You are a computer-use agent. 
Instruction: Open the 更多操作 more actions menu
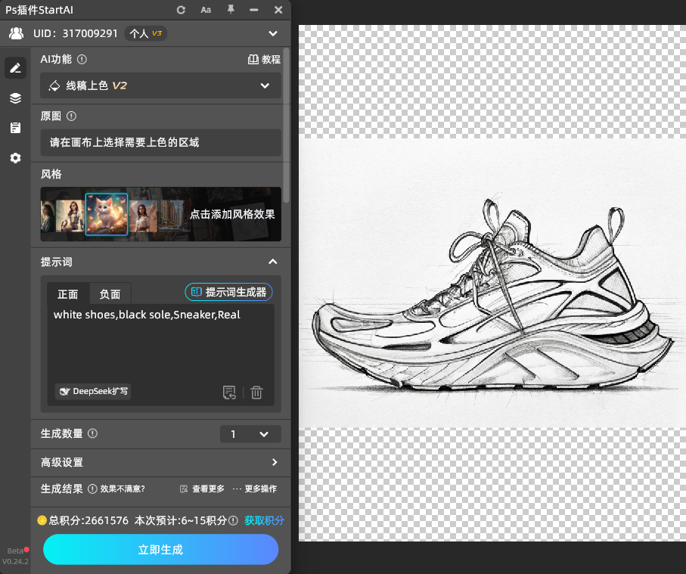pyautogui.click(x=255, y=489)
